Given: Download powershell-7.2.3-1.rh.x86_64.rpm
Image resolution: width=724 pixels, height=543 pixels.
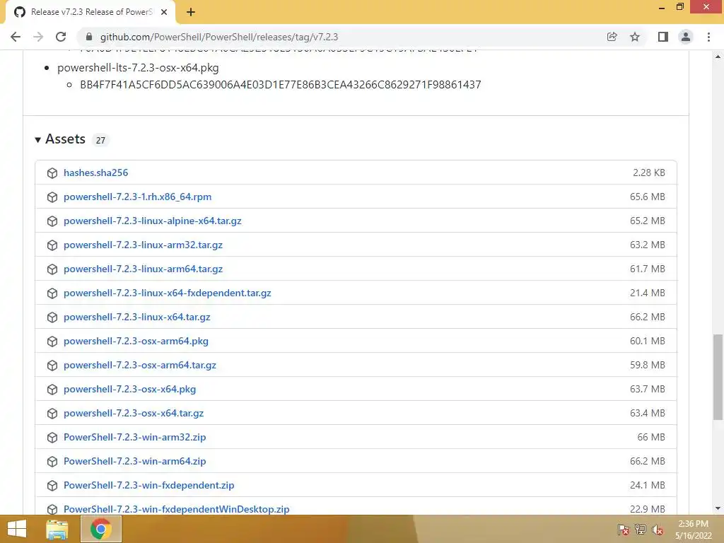Looking at the screenshot, I should (138, 197).
